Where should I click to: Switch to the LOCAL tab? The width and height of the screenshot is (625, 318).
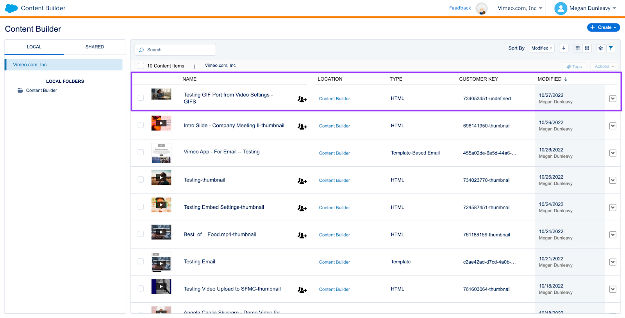coord(34,47)
